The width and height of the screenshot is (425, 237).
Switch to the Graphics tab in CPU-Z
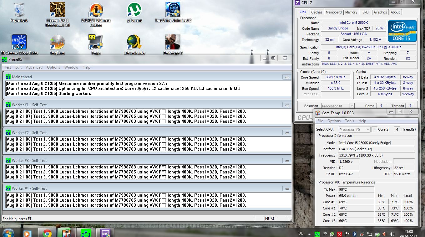(381, 12)
